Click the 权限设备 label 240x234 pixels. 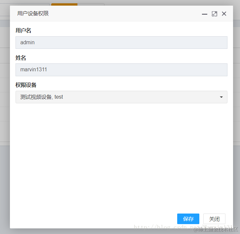point(26,85)
